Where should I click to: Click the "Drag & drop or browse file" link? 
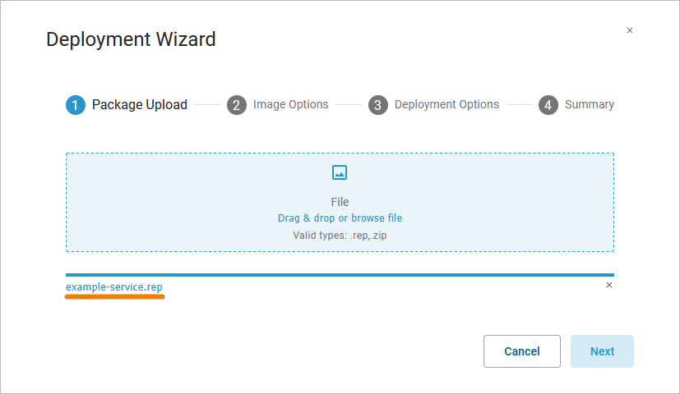(x=340, y=218)
